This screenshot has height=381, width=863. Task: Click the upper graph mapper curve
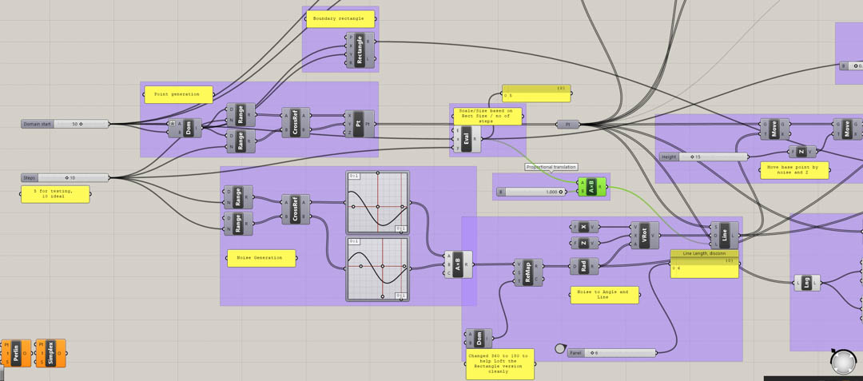(x=378, y=202)
